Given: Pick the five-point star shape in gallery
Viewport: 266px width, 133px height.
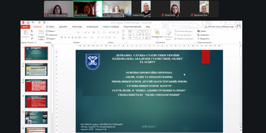Looking at the screenshot, I should (x=146, y=38).
